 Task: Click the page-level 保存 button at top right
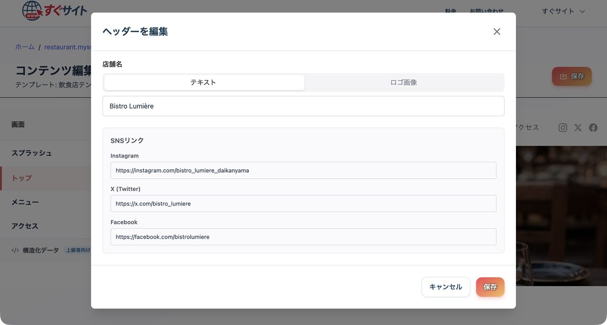[571, 76]
